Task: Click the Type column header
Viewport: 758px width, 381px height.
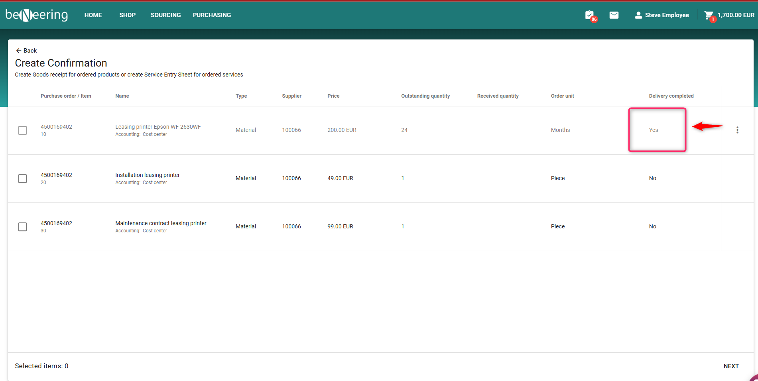Action: point(241,96)
